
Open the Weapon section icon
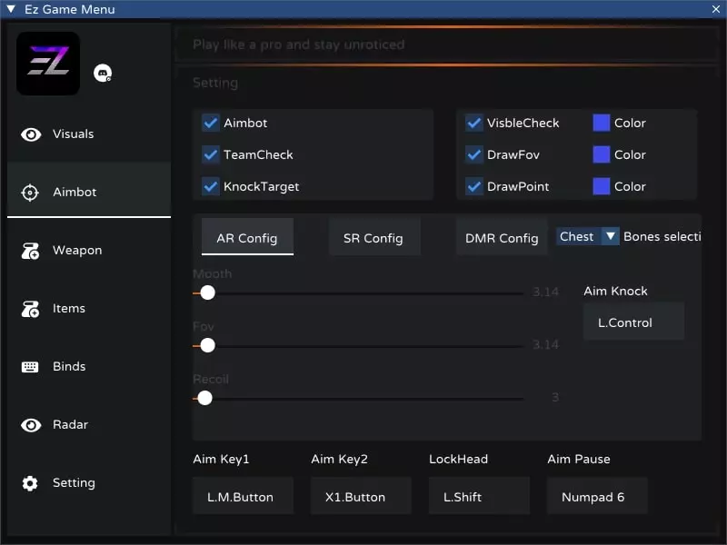tap(31, 251)
